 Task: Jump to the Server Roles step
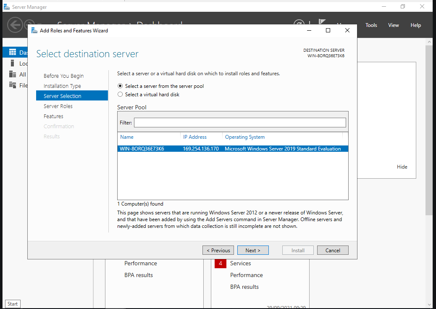point(58,106)
